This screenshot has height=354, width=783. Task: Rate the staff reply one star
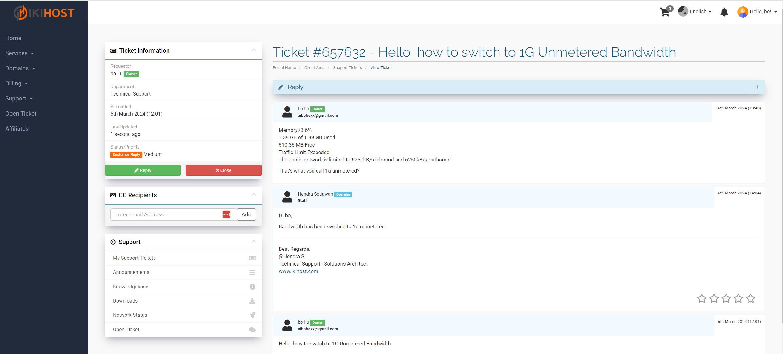702,298
